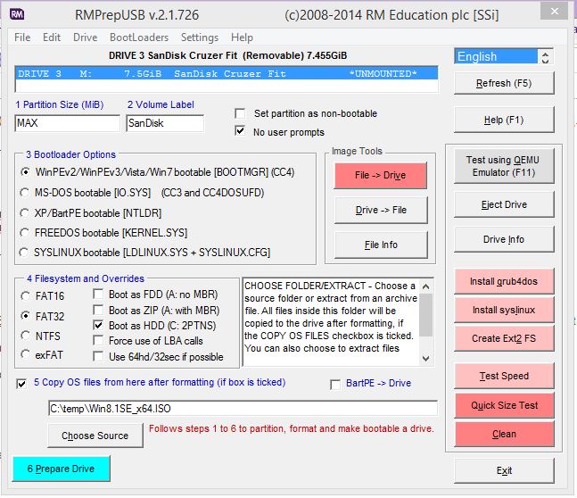This screenshot has height=498, width=577.
Task: Tick Boot as FDD (A: no MBR)
Action: [98, 294]
